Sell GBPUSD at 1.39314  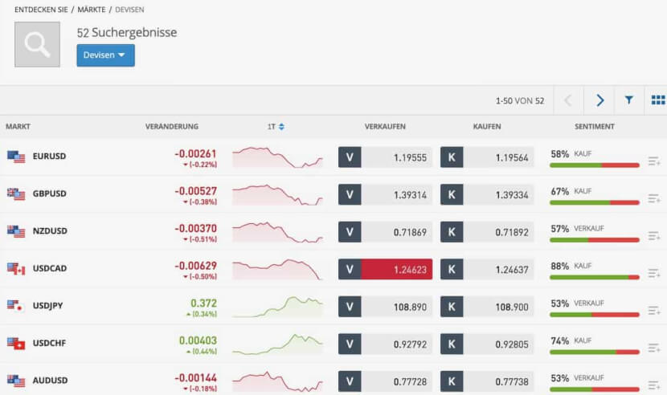[386, 195]
